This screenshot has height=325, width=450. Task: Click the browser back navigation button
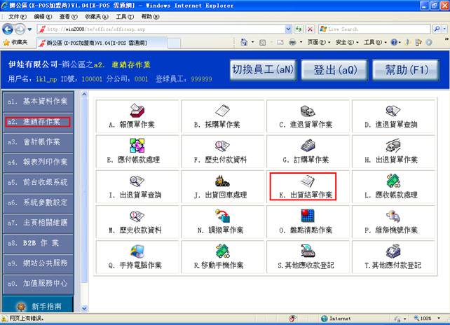click(x=9, y=29)
